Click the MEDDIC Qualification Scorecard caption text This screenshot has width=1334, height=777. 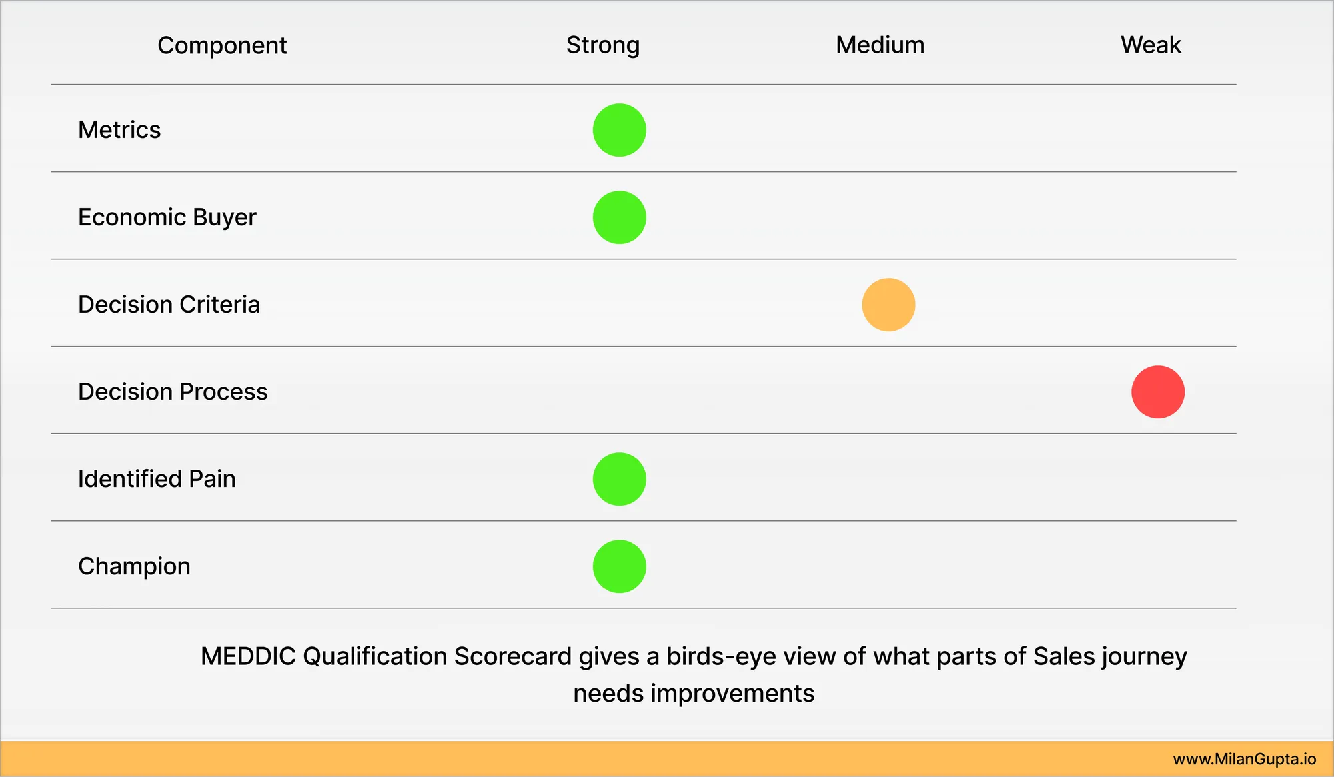click(694, 674)
